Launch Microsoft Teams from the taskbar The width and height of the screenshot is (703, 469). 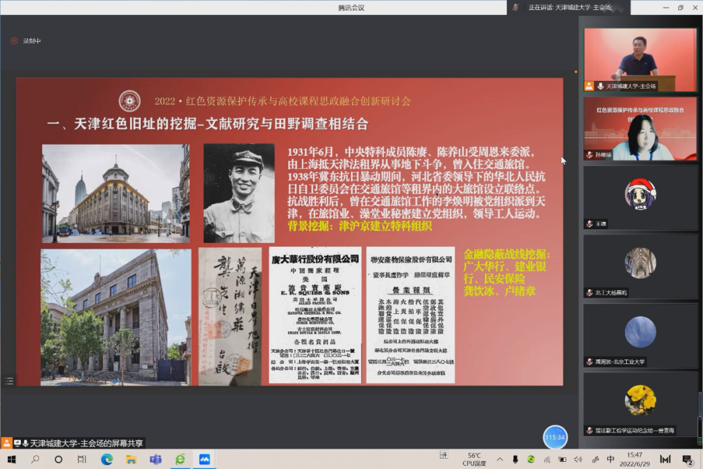coord(156,459)
